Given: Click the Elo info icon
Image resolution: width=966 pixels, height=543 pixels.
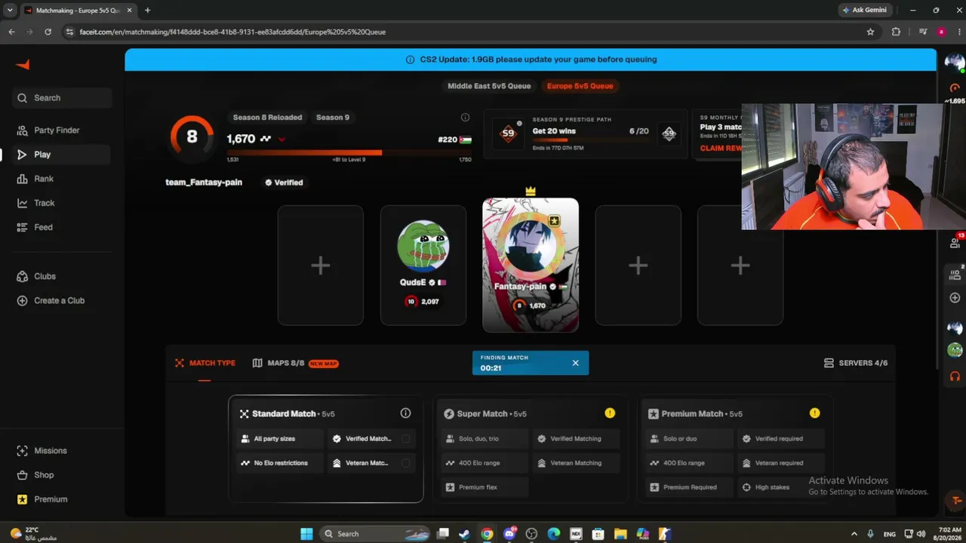Looking at the screenshot, I should click(x=465, y=118).
